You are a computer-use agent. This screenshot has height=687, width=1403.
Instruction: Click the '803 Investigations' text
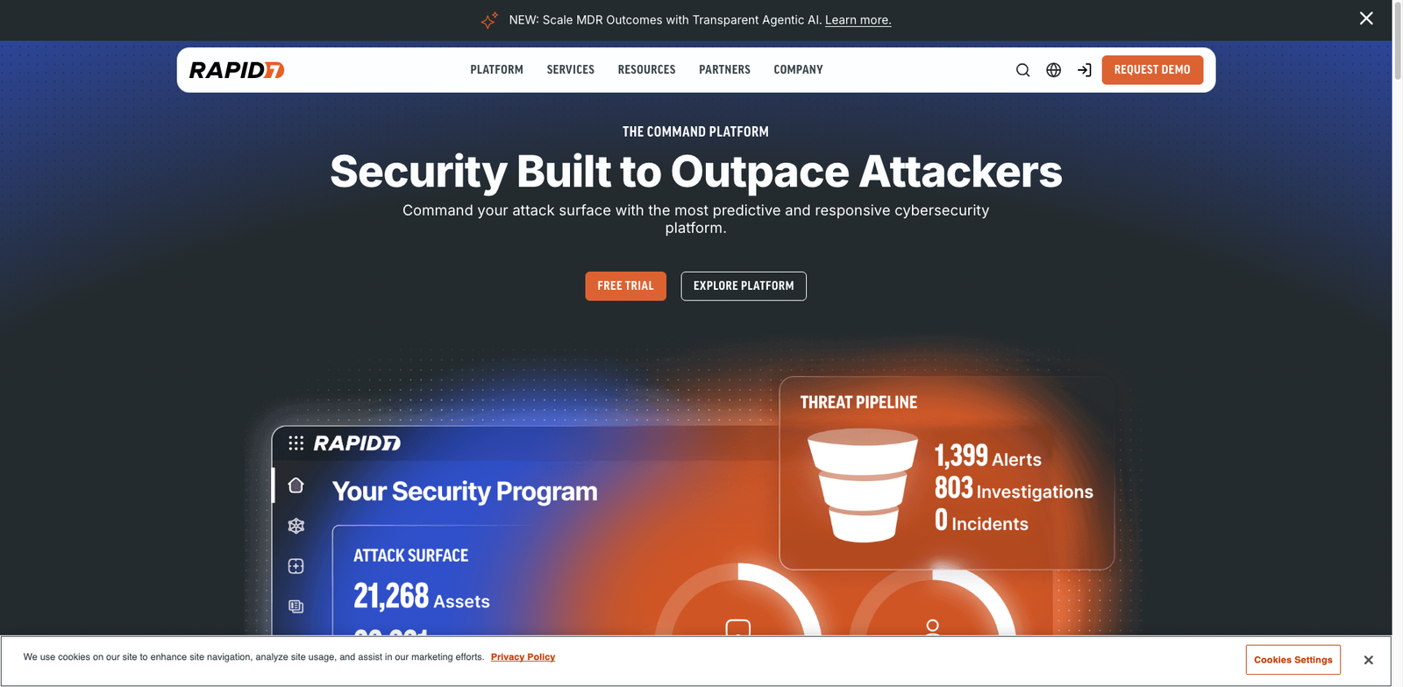[x=1014, y=489]
